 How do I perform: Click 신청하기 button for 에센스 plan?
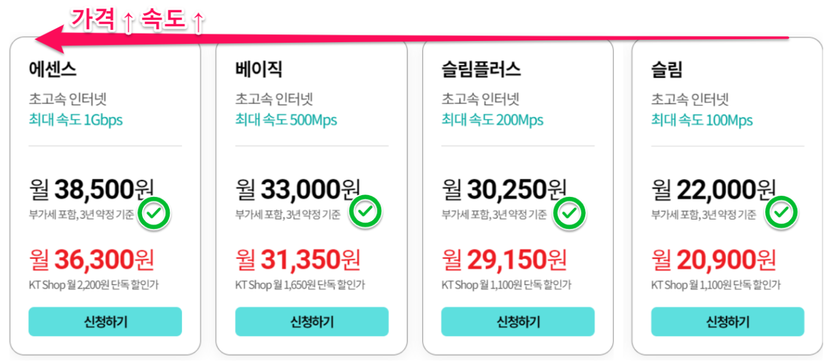[105, 322]
